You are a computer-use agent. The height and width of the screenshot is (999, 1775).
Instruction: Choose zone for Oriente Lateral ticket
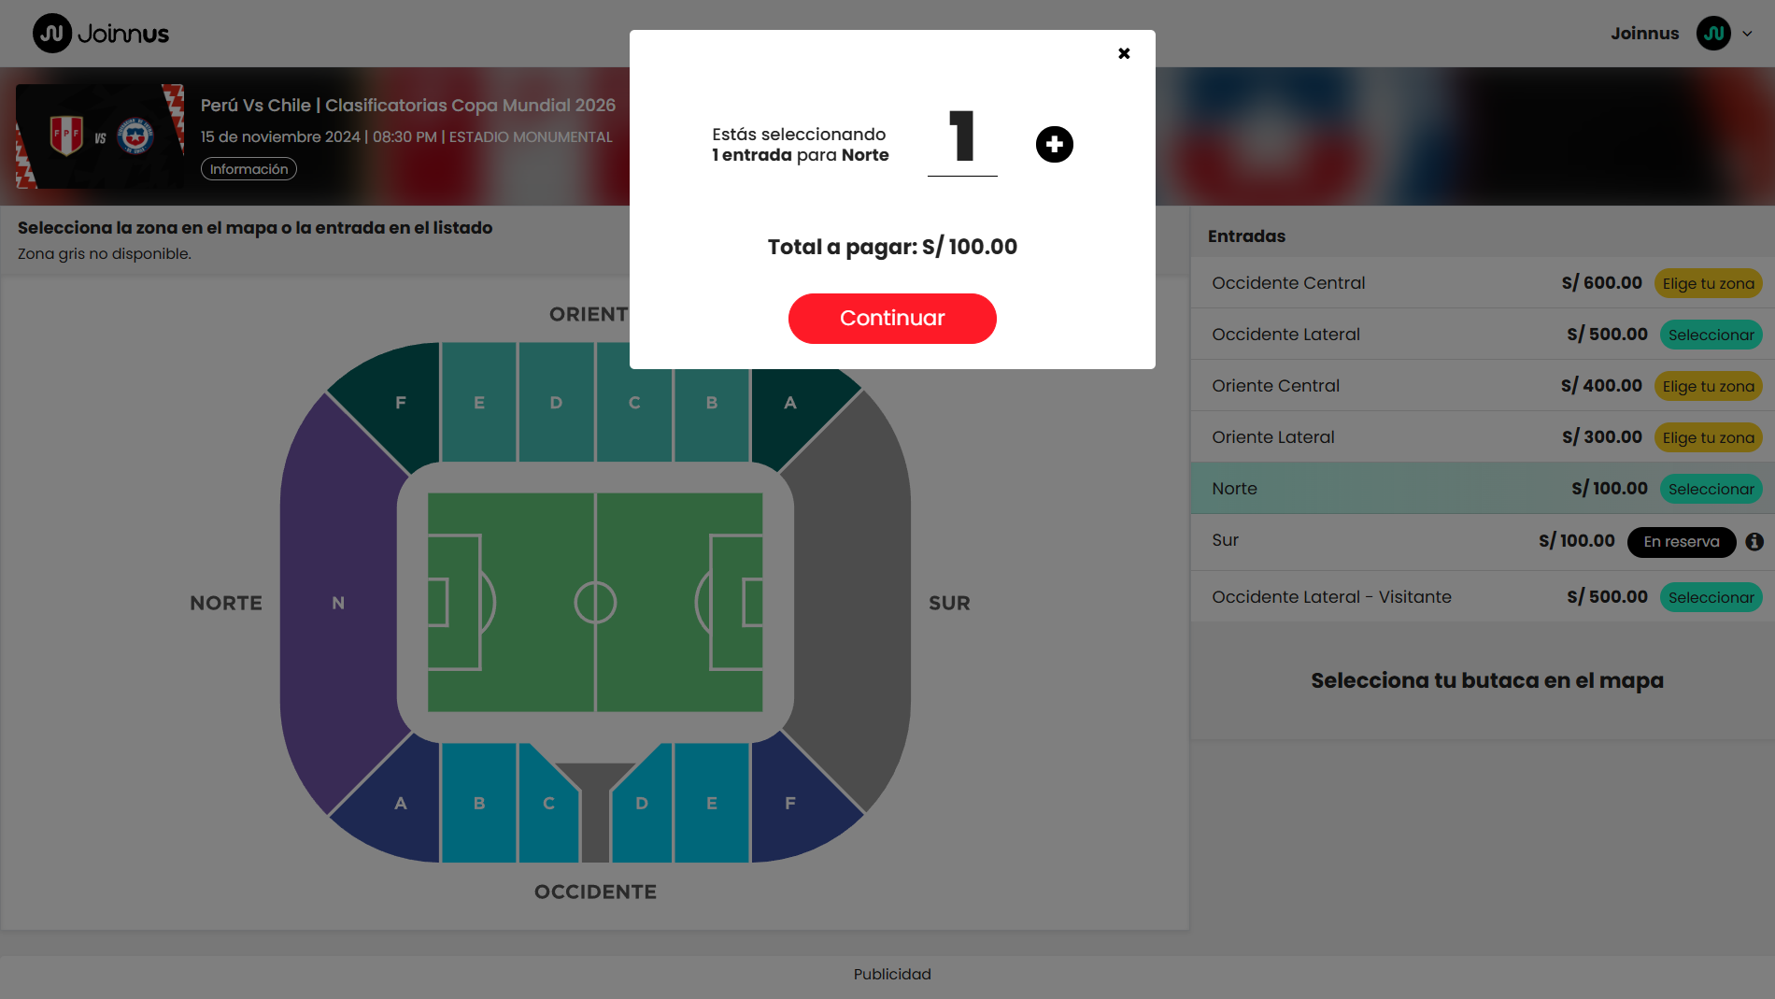pos(1708,437)
